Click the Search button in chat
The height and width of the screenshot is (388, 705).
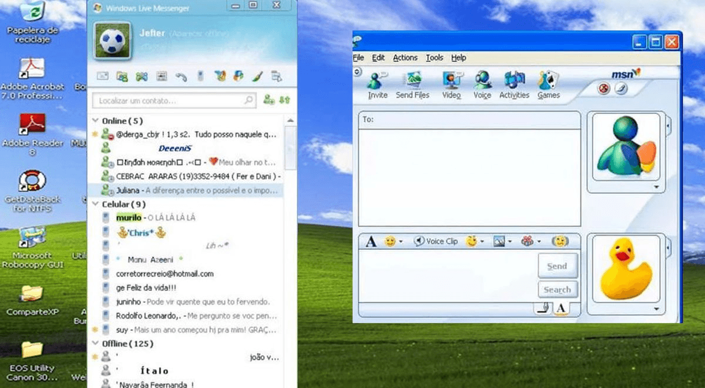pos(557,289)
